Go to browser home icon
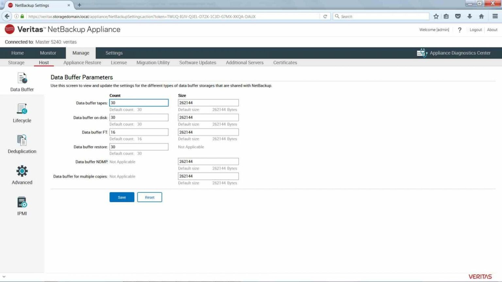Image resolution: width=502 pixels, height=282 pixels. point(481,16)
